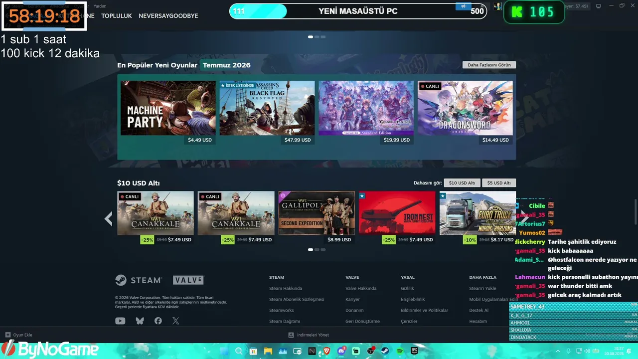
Task: Open the Facebook icon in Steam footer
Action: tap(158, 321)
